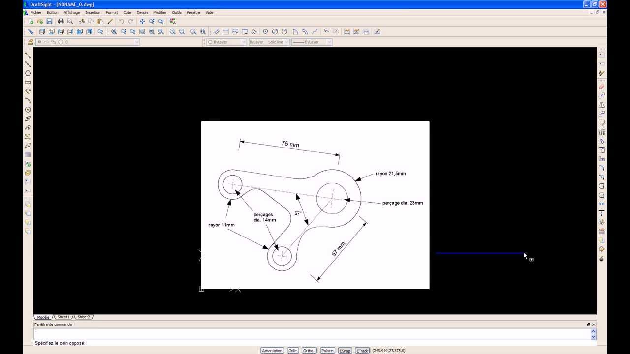Click the Zoom out magnifier icon
Viewport: 630px width, 354px height.
182,31
